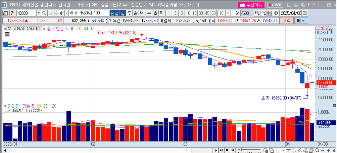Screen dimensions: 337x153
Task: Click the chart zoom magnifier icon
Action: pos(317,150)
